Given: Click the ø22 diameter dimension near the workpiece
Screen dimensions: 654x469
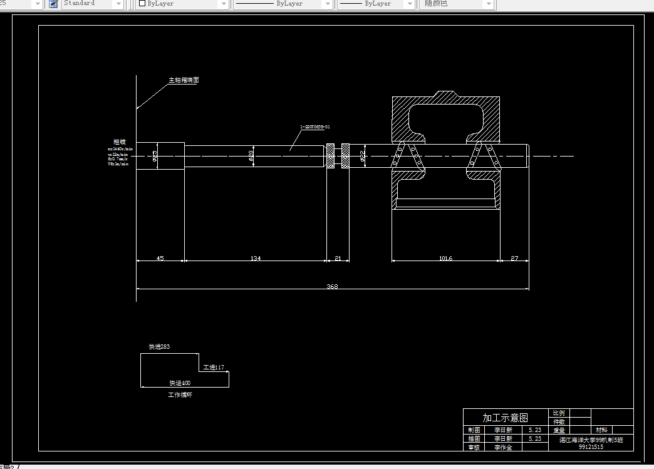Looking at the screenshot, I should click(363, 155).
